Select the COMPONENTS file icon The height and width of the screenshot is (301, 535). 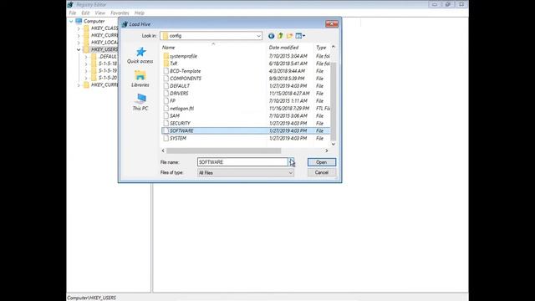(x=166, y=79)
